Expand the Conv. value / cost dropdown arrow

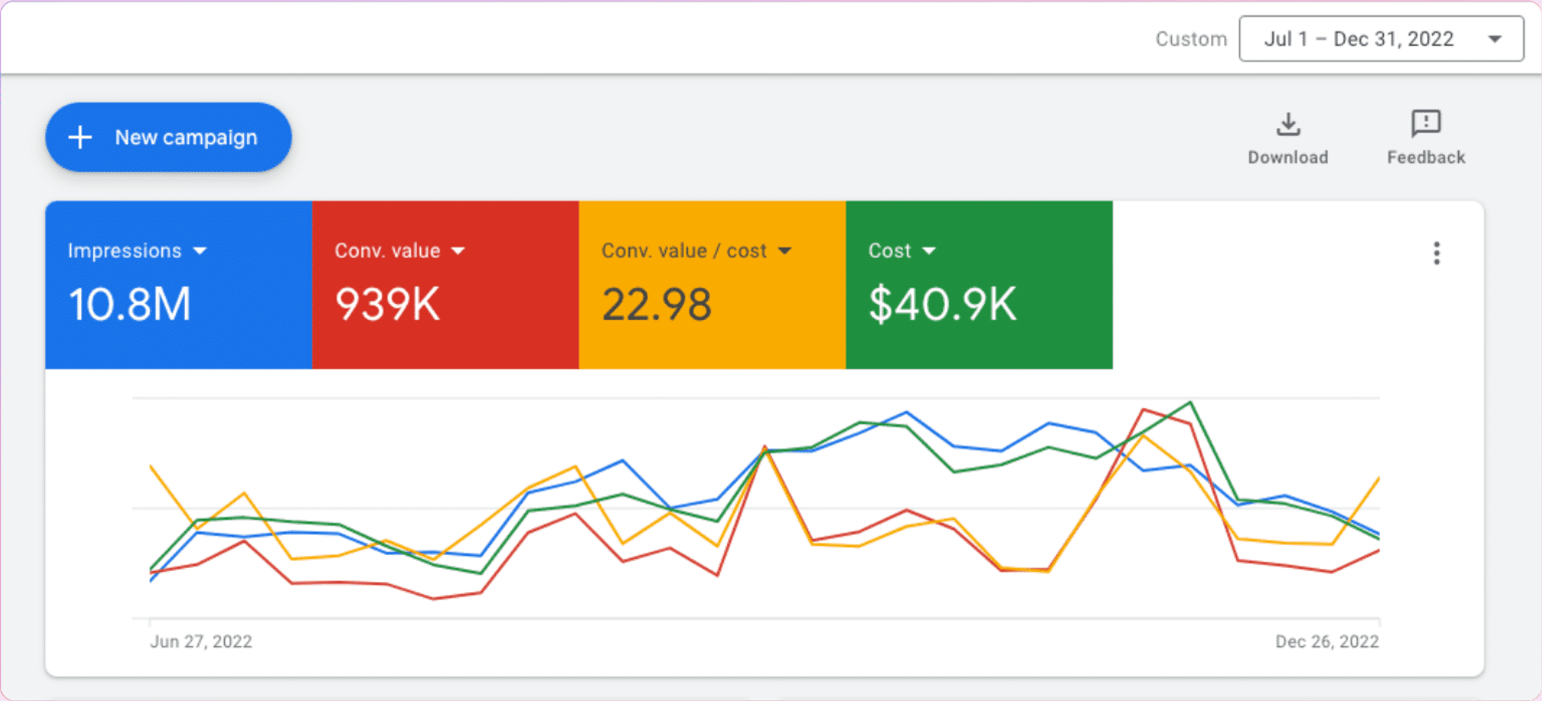click(784, 251)
